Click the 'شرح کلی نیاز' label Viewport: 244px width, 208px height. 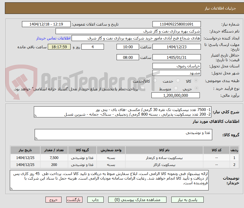(226, 112)
